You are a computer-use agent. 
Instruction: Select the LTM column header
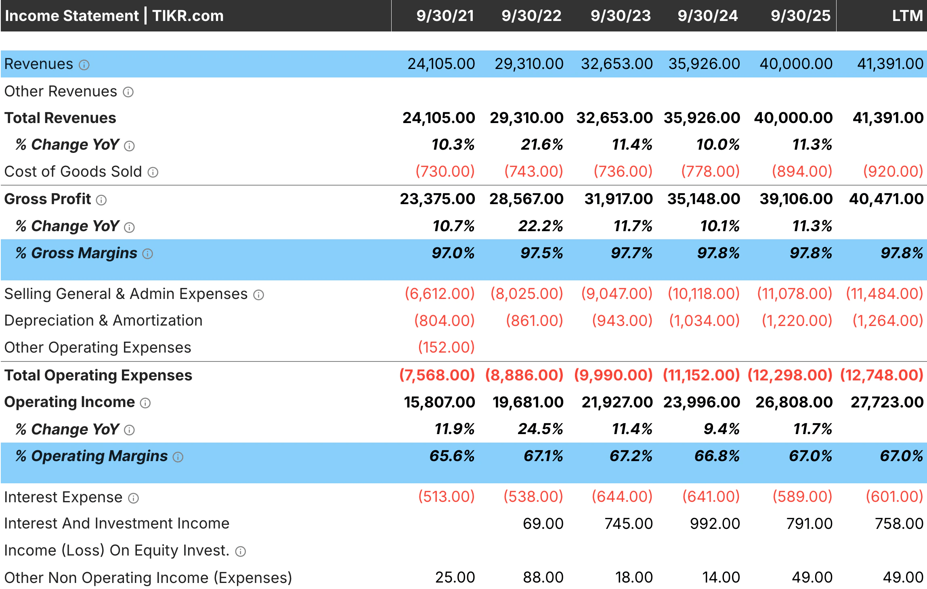(x=907, y=16)
